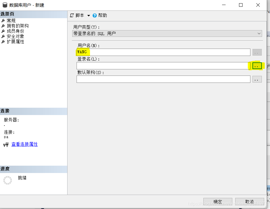Click the database user icon in title bar
Image resolution: width=270 pixels, height=209 pixels.
tap(4, 5)
